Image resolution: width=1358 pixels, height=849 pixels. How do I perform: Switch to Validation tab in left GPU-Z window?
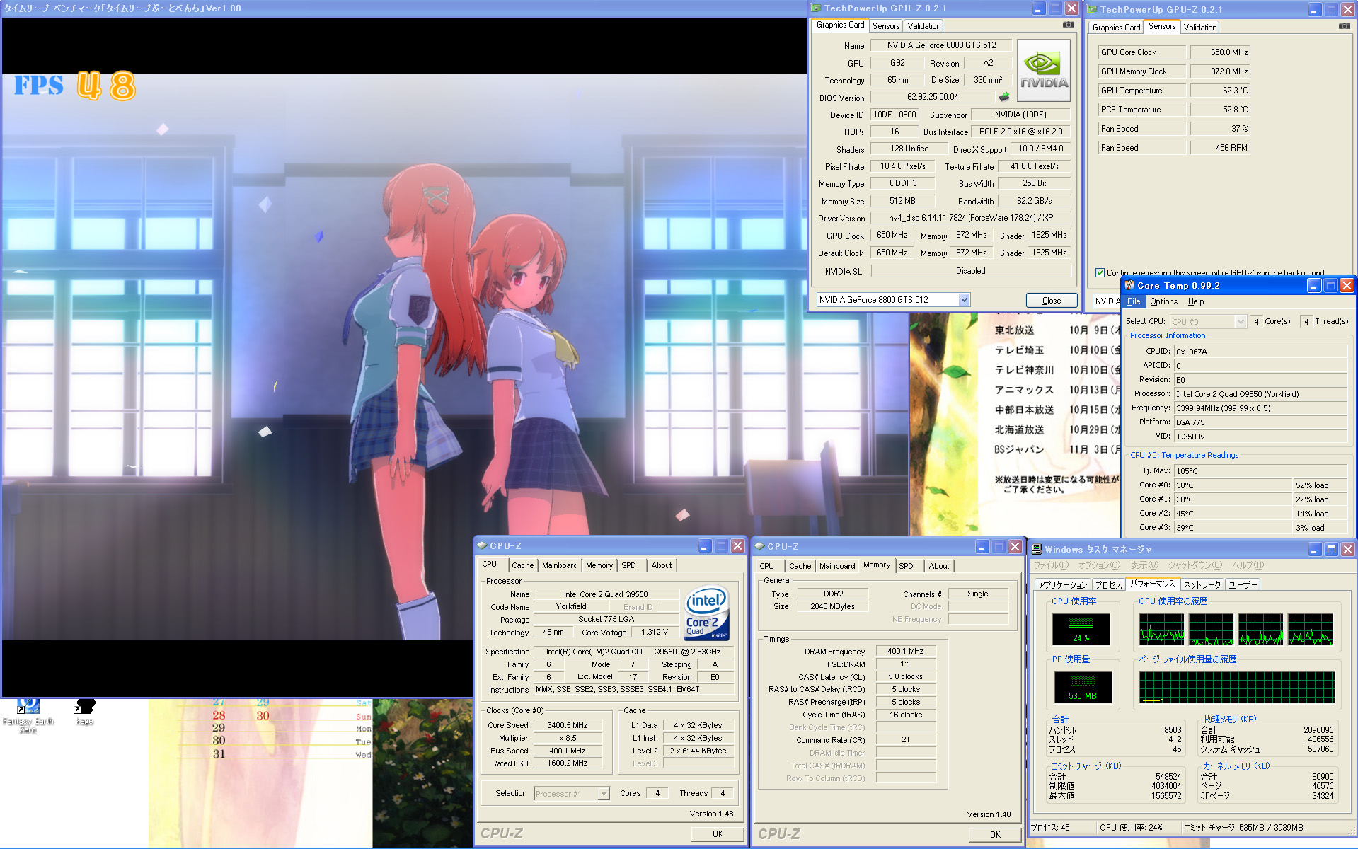click(x=924, y=26)
